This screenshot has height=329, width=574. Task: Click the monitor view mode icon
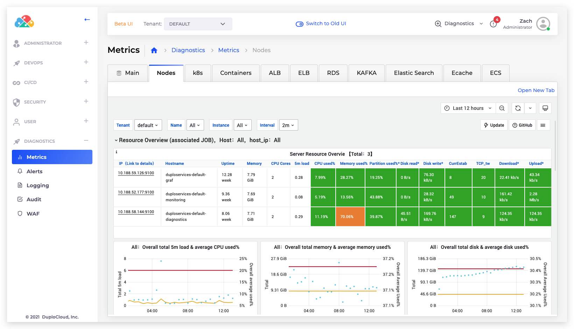545,108
